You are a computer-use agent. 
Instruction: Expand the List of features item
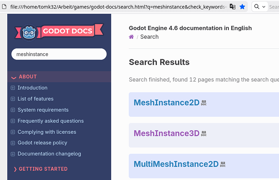coord(13,99)
